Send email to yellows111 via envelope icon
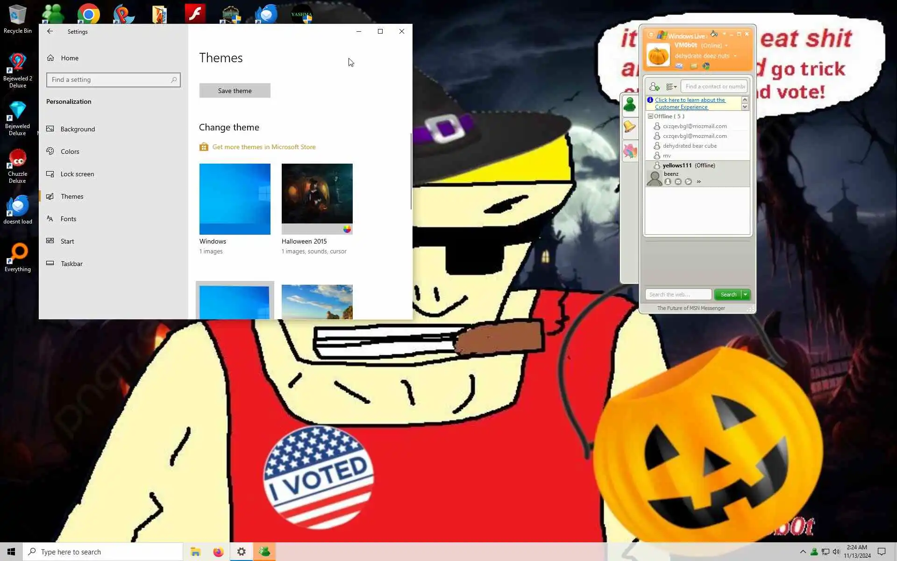The height and width of the screenshot is (561, 897). point(678,182)
